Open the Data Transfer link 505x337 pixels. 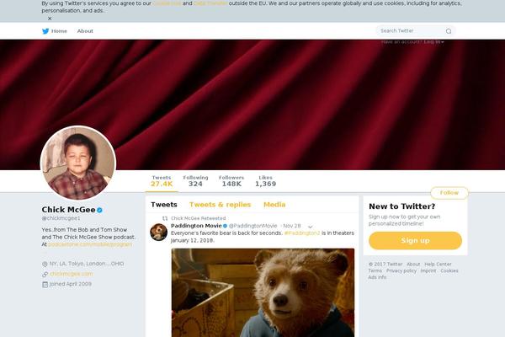[210, 3]
